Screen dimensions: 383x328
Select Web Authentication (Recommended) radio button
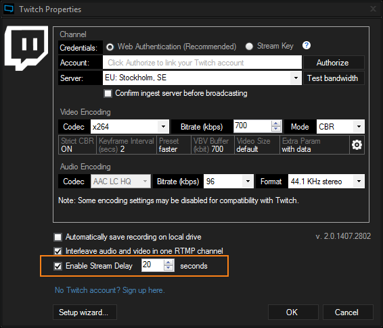pos(110,47)
